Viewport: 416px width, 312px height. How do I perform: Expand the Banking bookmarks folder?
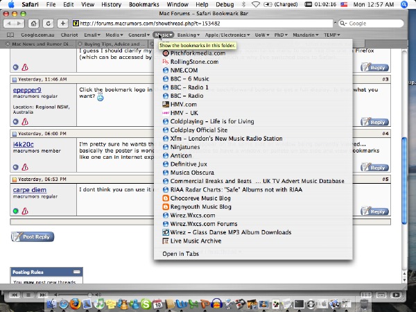tap(189, 35)
